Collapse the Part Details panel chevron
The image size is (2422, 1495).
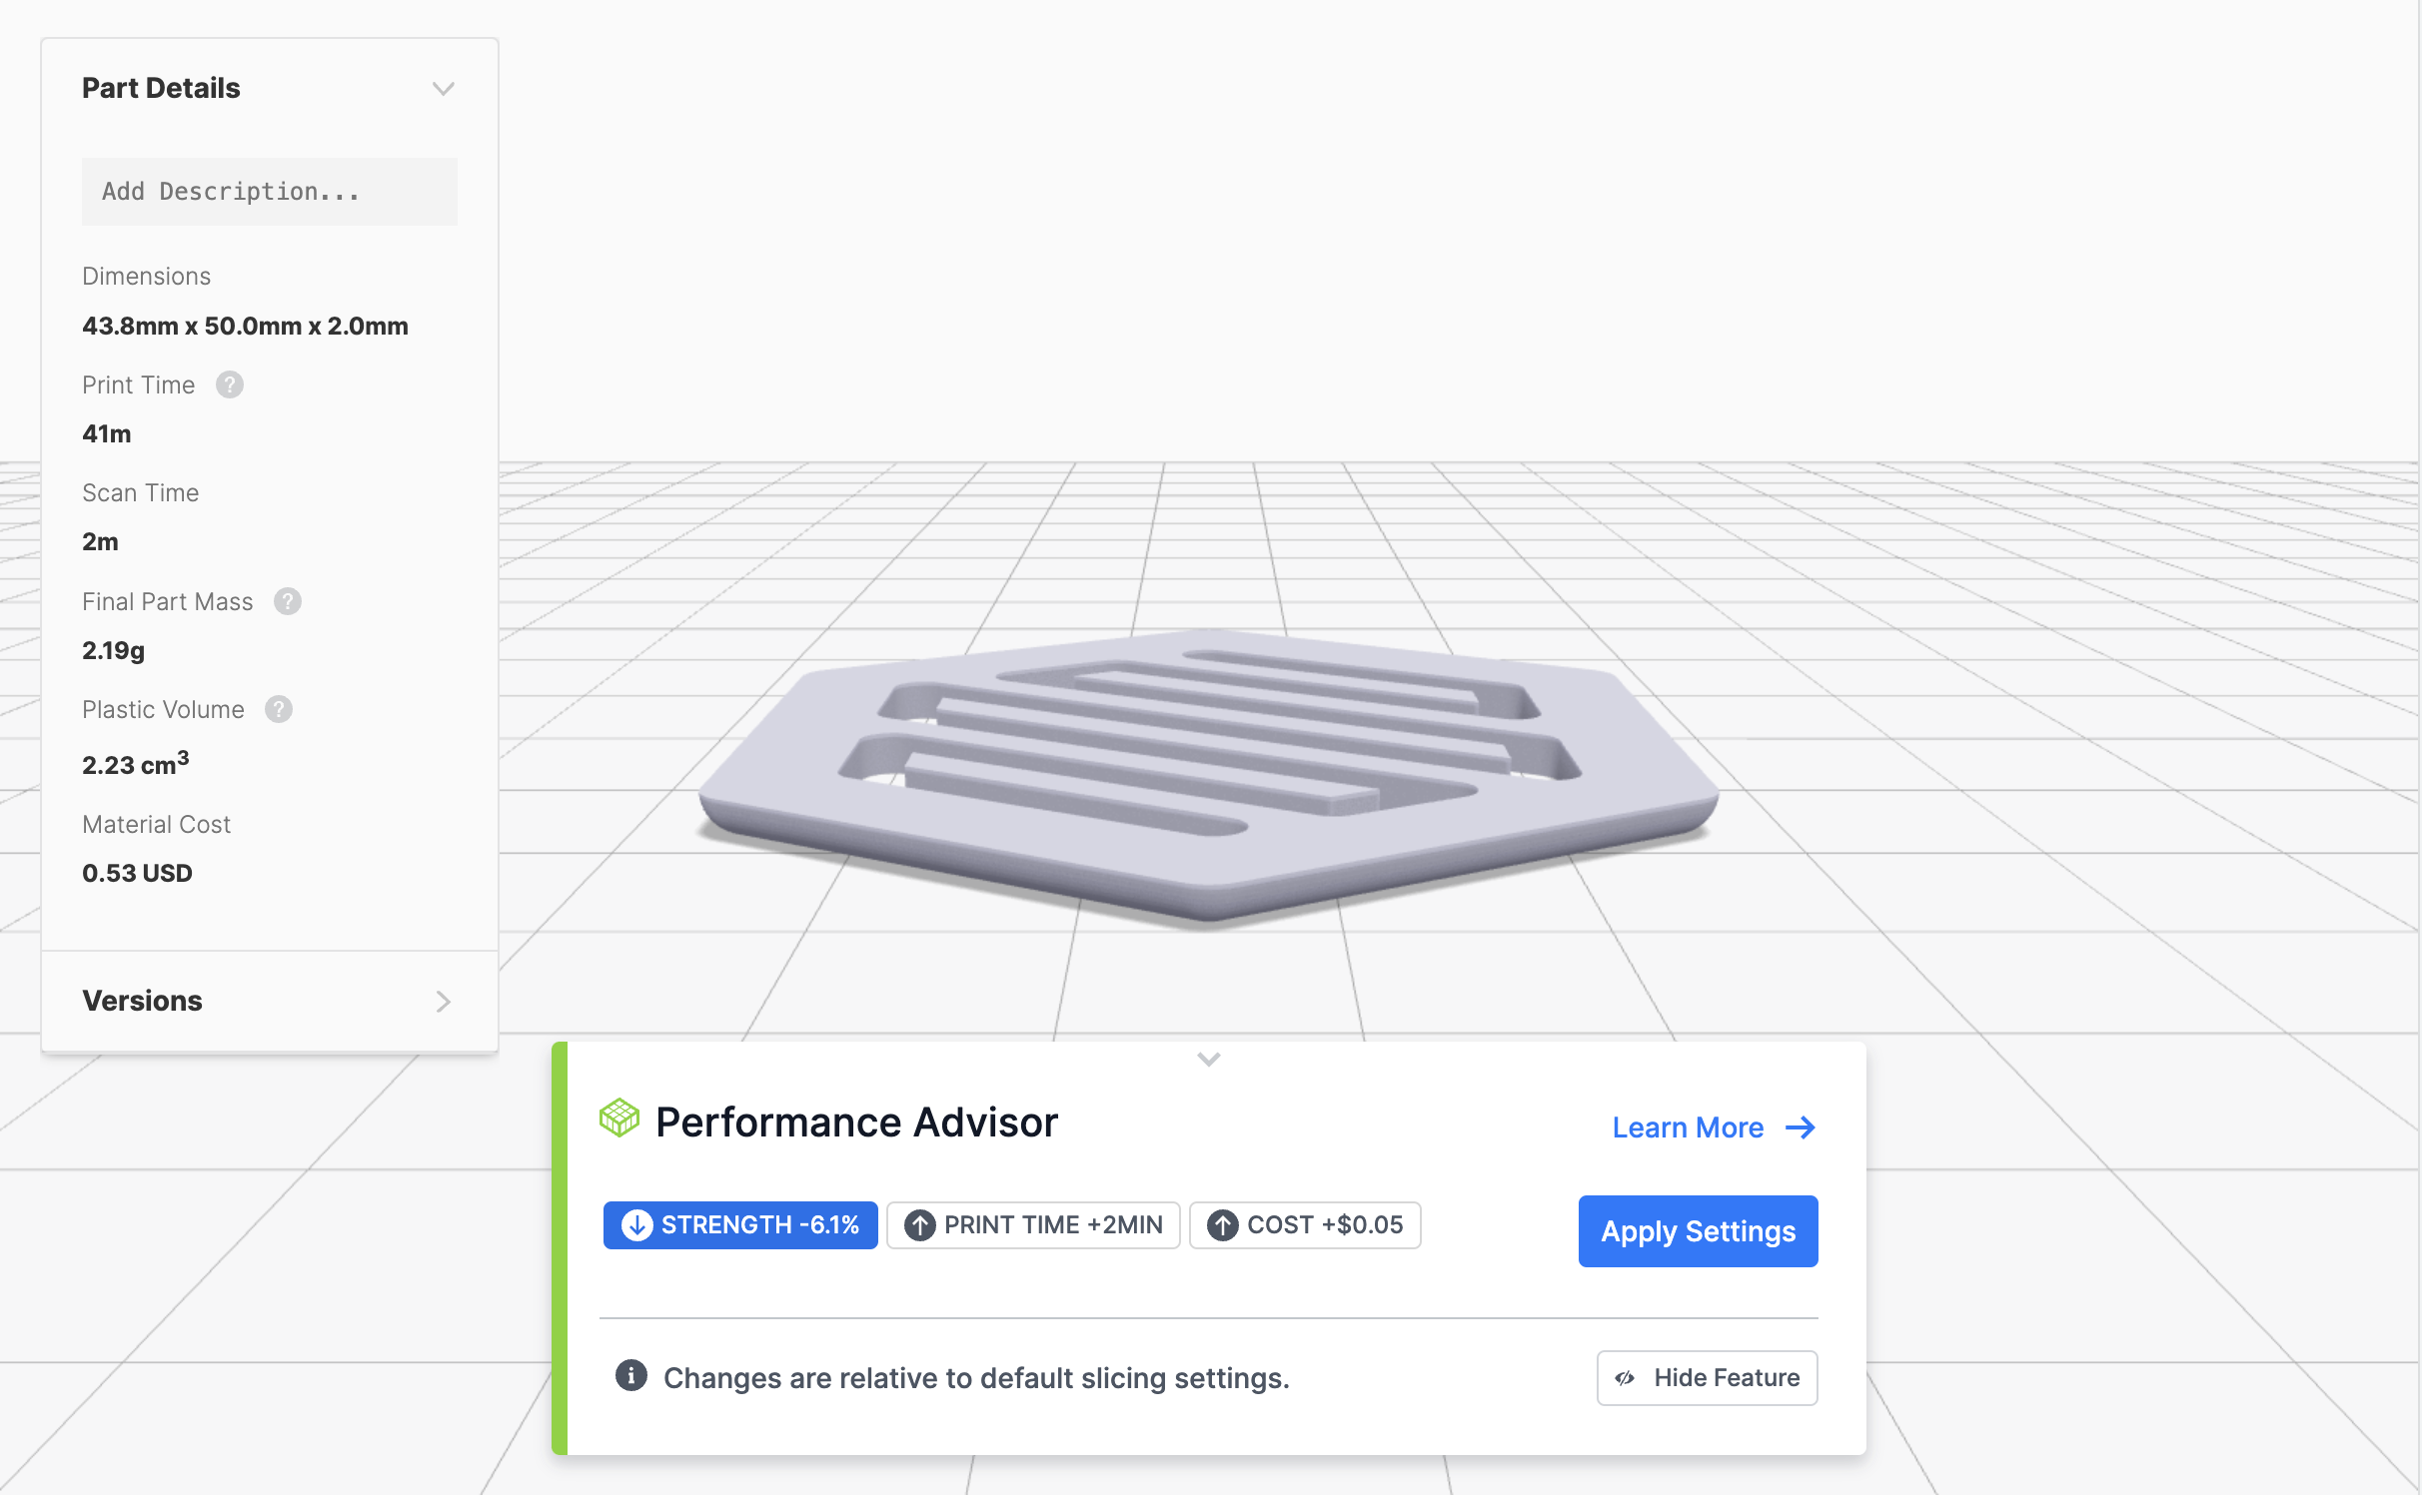click(444, 89)
